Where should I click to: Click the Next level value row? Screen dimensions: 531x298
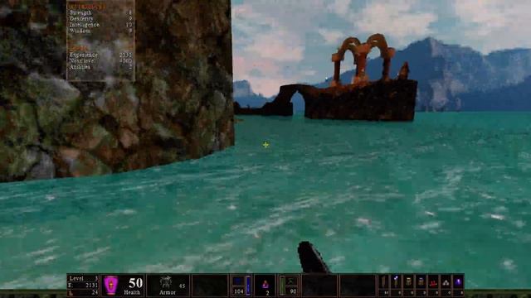100,60
